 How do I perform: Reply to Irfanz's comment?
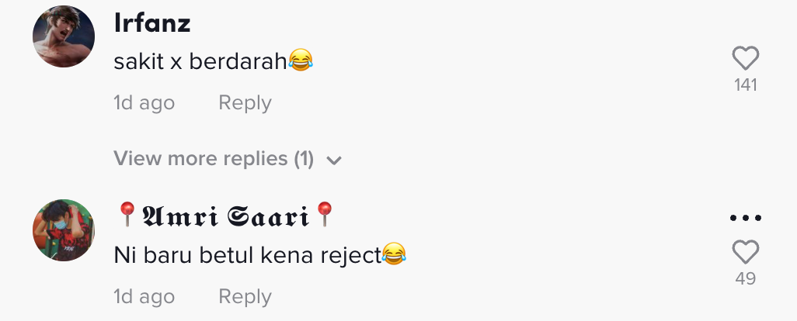[245, 103]
